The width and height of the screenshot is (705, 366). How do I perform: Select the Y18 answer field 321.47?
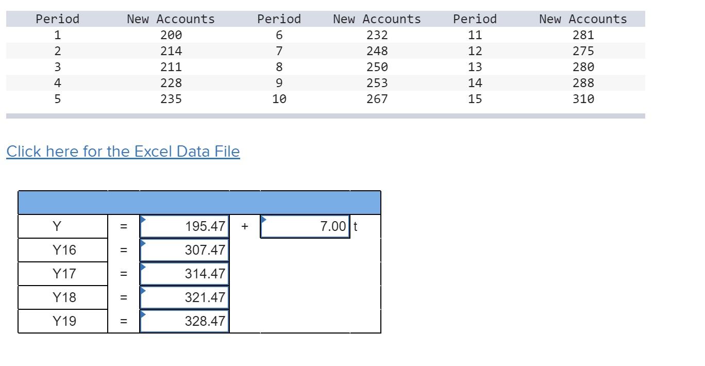[x=184, y=297]
